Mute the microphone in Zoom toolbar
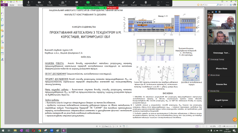238x133 pixels. click(x=28, y=3)
